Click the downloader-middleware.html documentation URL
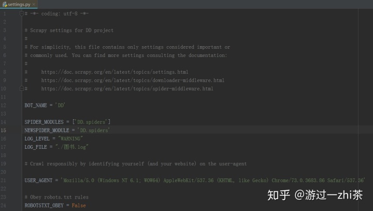The image size is (373, 211). [x=133, y=80]
